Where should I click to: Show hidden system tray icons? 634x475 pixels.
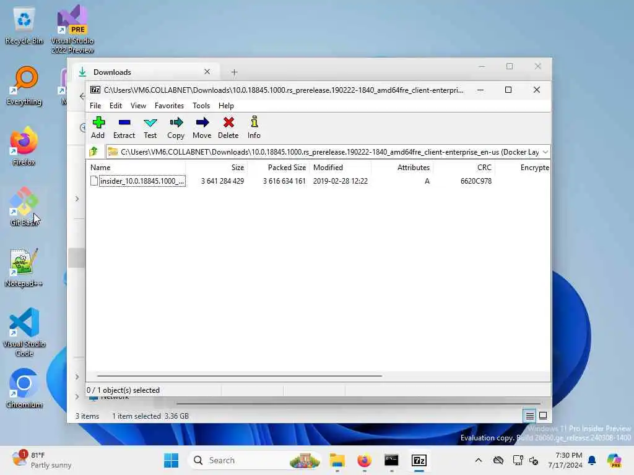pos(479,460)
